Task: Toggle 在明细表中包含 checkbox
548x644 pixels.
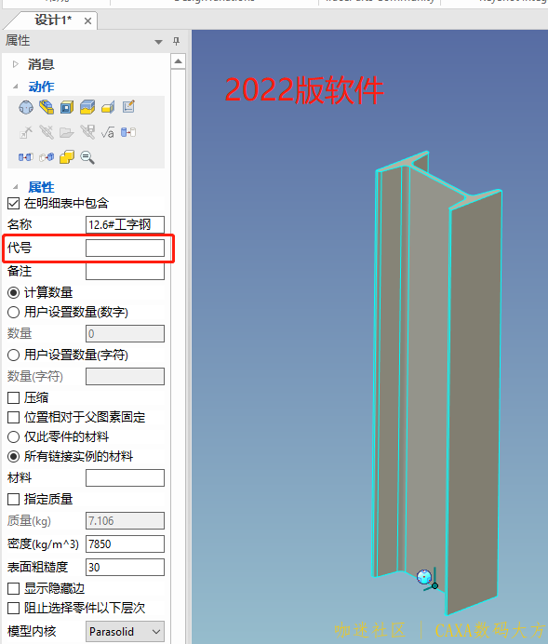Action: 14,203
